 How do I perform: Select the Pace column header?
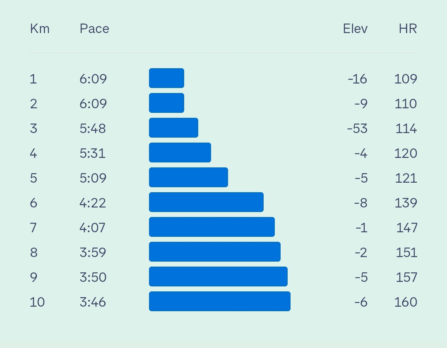click(x=94, y=29)
